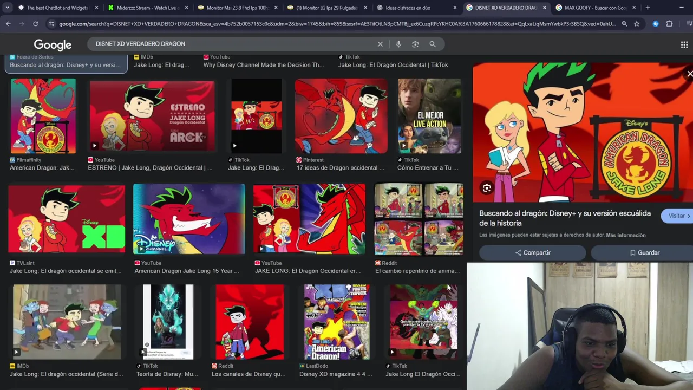Clear the search box text
The height and width of the screenshot is (390, 693).
point(380,44)
